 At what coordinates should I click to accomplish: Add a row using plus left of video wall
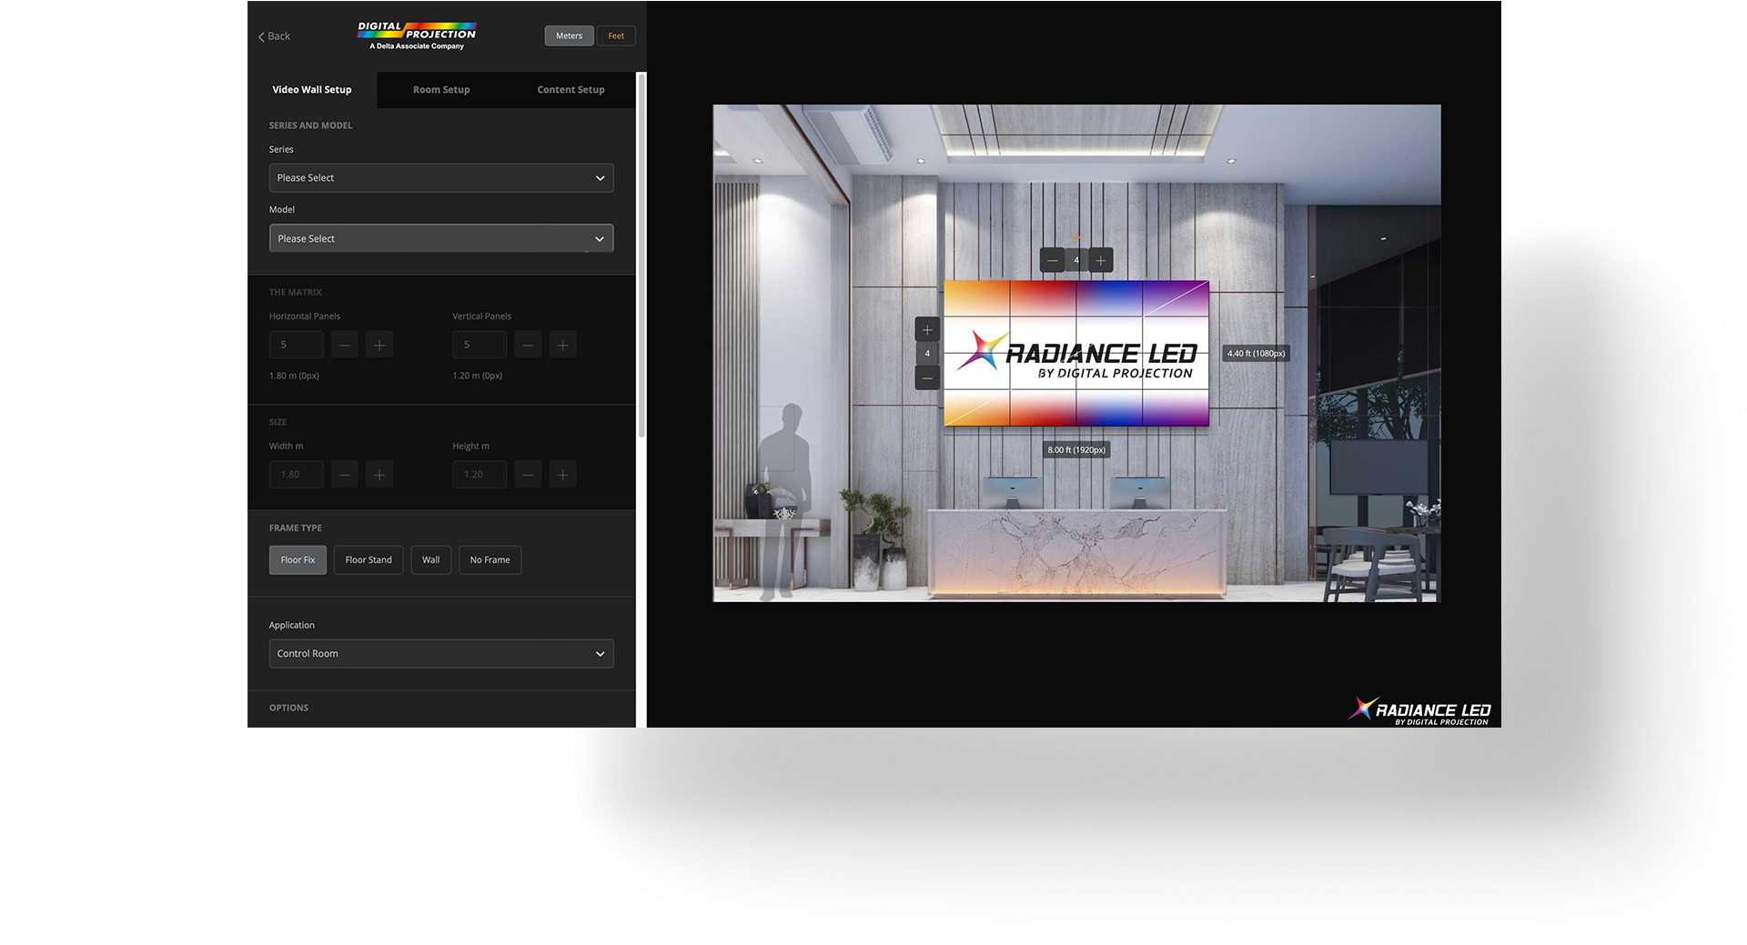[927, 329]
